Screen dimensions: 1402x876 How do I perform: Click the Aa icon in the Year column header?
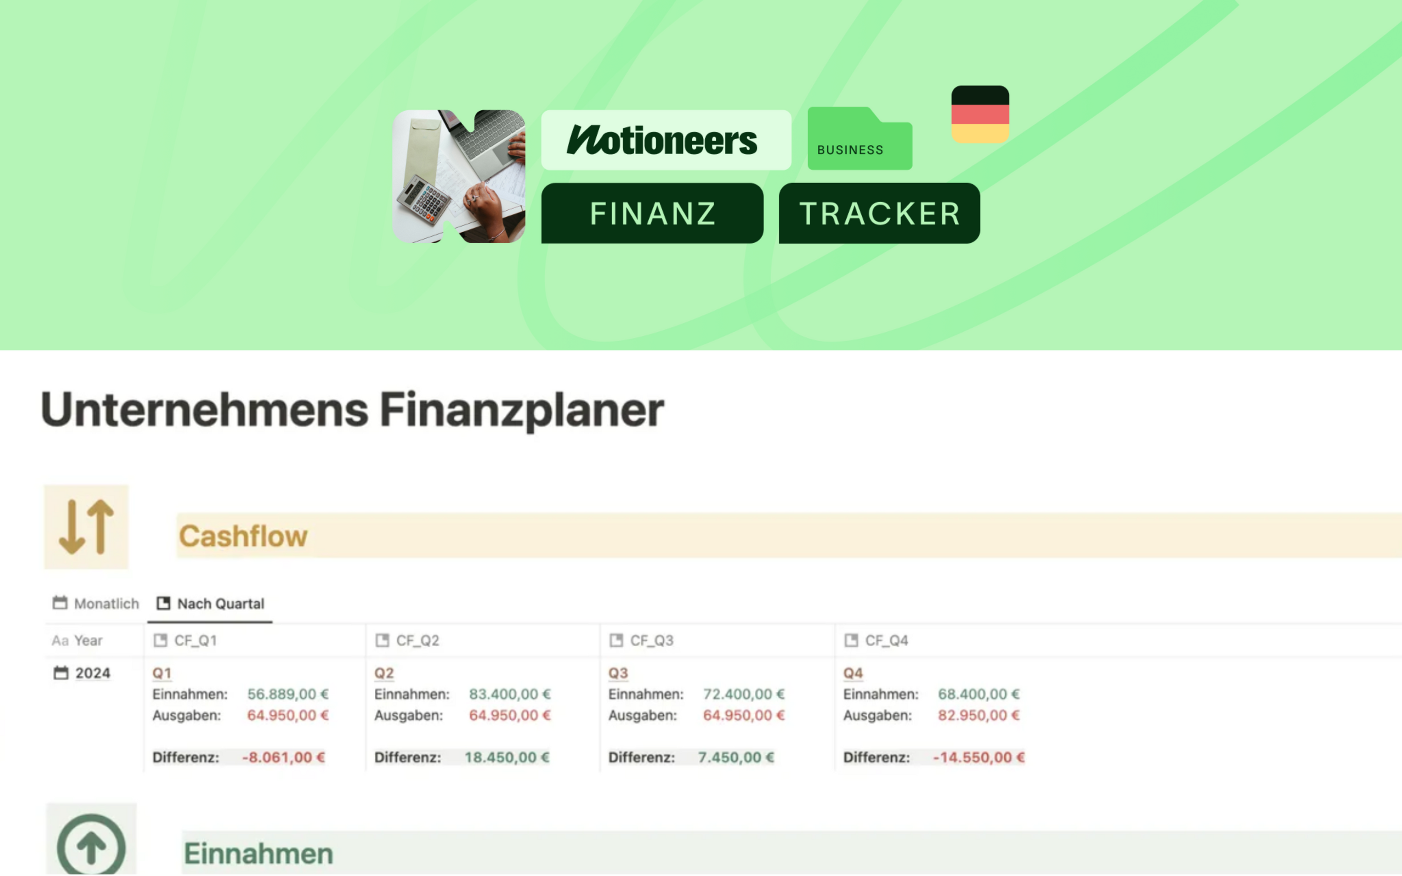[x=60, y=640]
